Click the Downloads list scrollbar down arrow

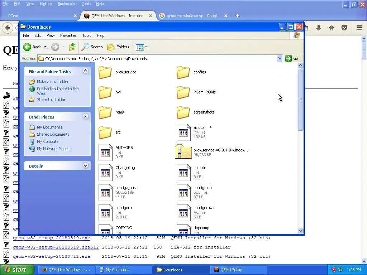301,231
